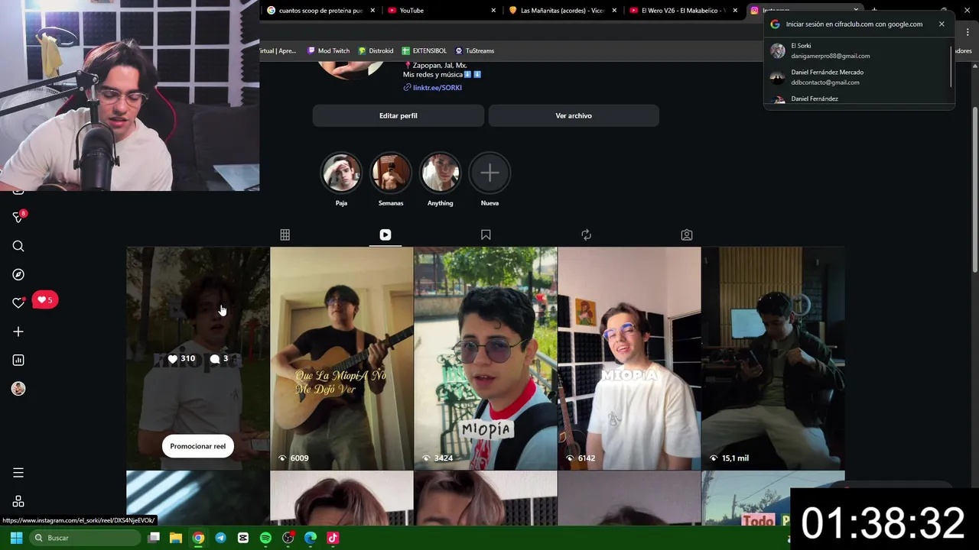This screenshot has width=979, height=550.
Task: Click the link icon beside linktr.ee/SORKI
Action: coord(407,88)
